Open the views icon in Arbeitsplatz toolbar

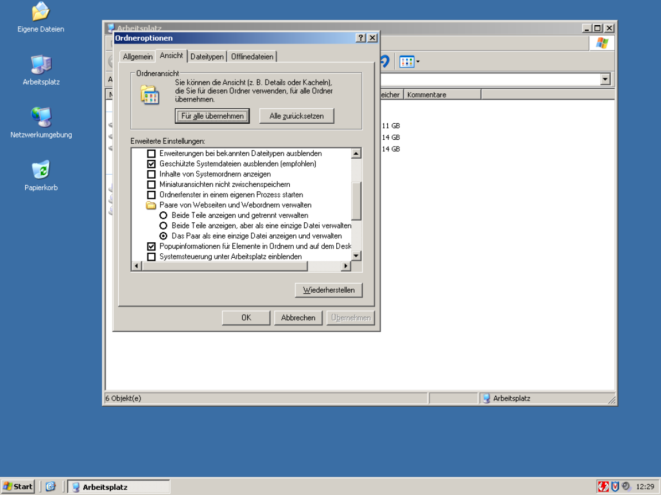406,62
